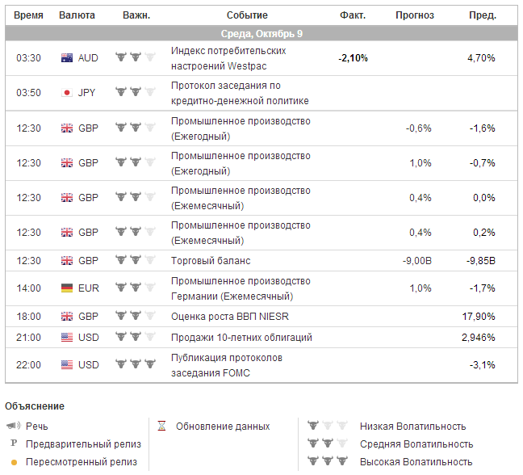The height and width of the screenshot is (475, 523).
Task: Click the high volatility three-bull icon in legend
Action: point(326,461)
